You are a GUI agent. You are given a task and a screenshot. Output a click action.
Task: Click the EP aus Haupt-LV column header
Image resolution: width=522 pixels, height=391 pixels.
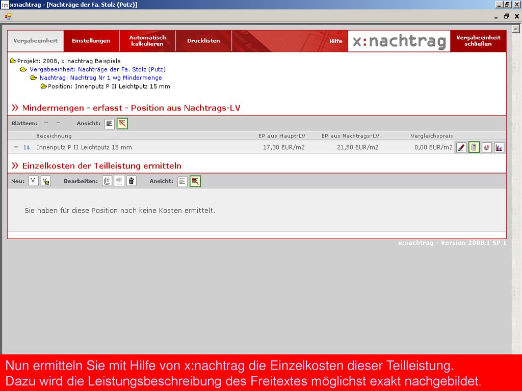tap(282, 135)
